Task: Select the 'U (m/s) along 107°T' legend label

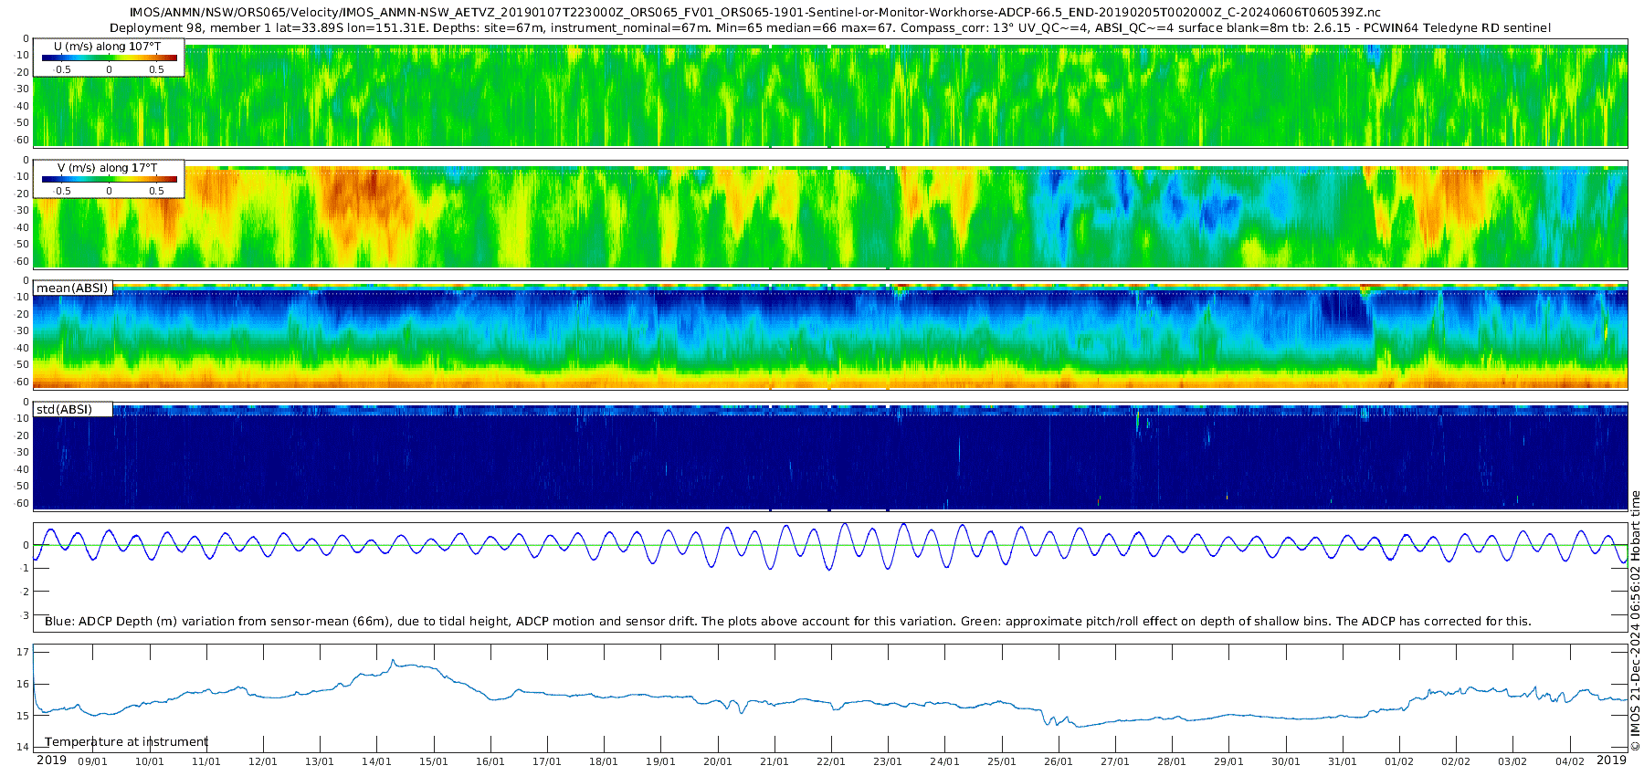Action: pos(108,46)
